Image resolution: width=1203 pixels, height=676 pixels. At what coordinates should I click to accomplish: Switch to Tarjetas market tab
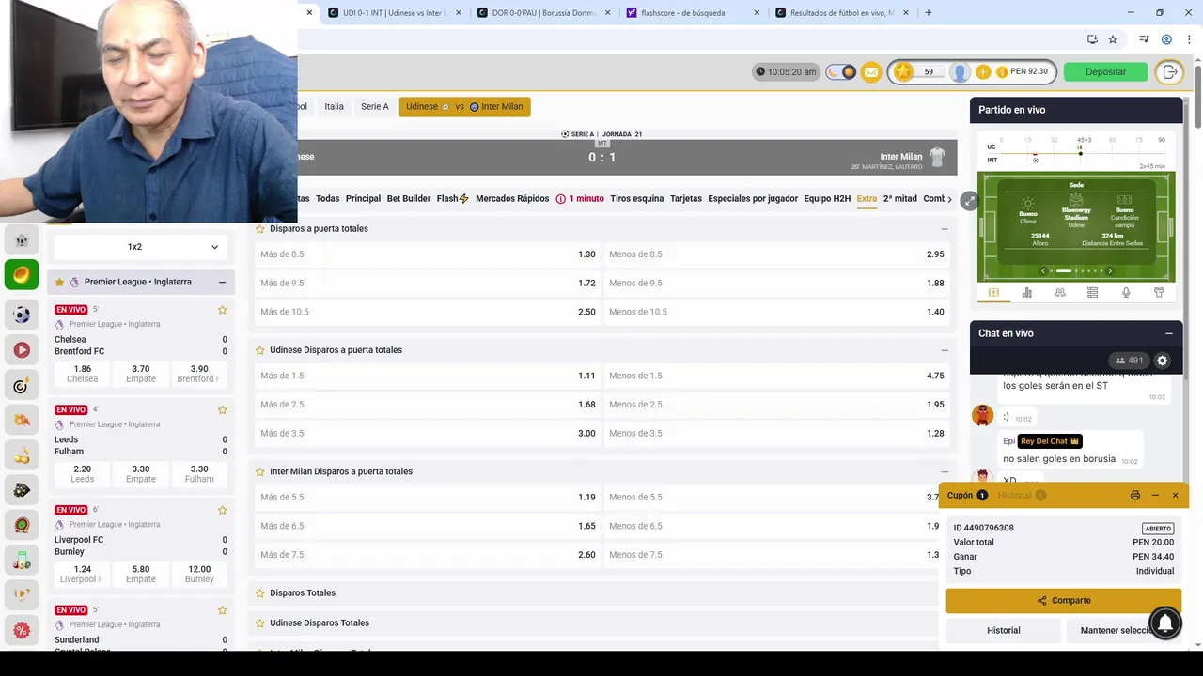tap(685, 199)
